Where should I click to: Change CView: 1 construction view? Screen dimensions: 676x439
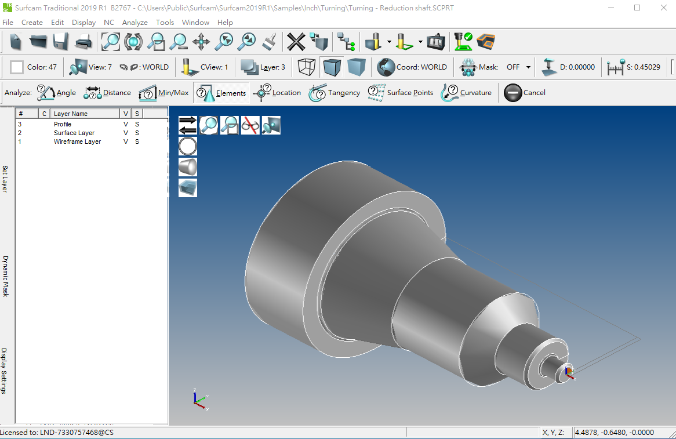pyautogui.click(x=204, y=67)
